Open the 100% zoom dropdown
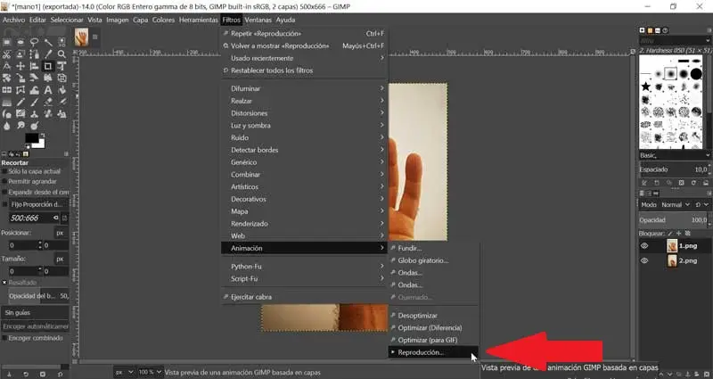This screenshot has width=713, height=379. pyautogui.click(x=150, y=372)
